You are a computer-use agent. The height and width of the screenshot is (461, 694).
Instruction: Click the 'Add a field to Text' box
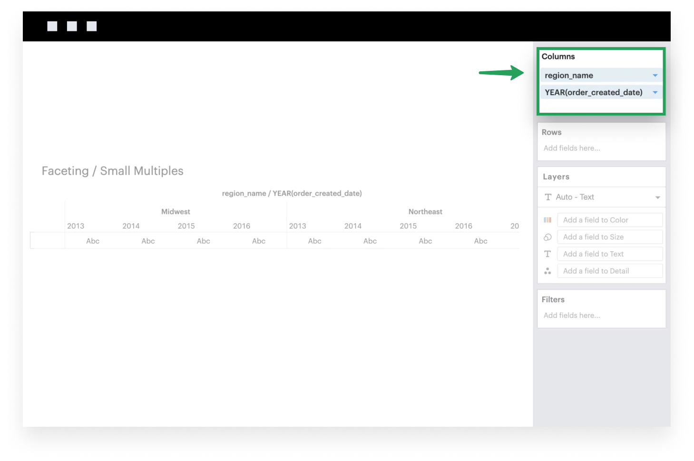coord(609,254)
